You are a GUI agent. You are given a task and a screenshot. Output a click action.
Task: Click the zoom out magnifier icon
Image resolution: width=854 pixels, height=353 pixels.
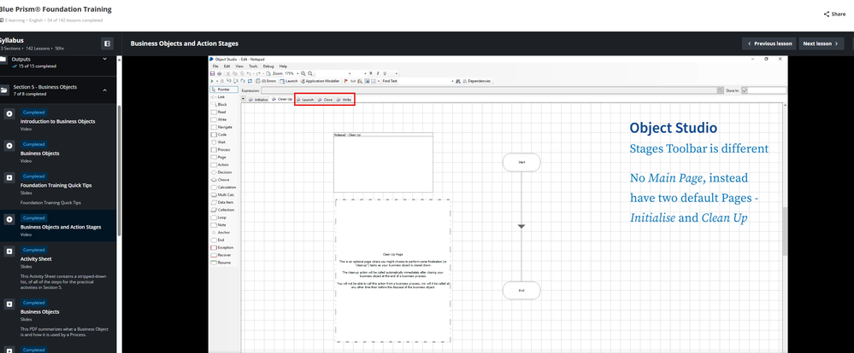pyautogui.click(x=310, y=73)
